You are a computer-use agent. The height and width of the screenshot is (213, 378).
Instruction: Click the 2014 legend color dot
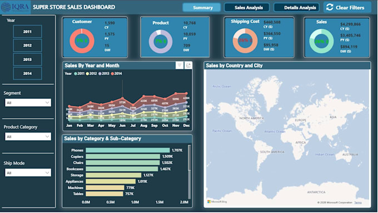[x=112, y=73]
